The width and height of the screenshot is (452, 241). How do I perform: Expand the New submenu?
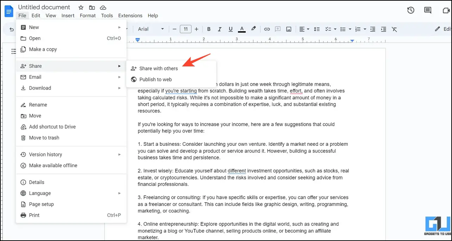[71, 27]
